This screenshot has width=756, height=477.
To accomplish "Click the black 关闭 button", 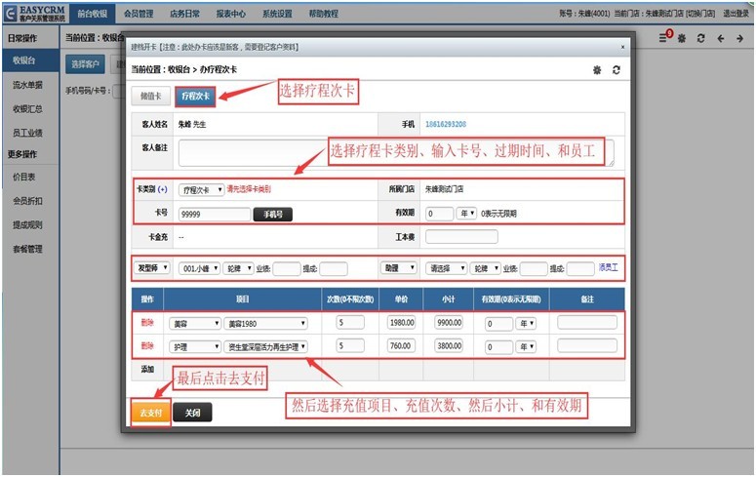I will tap(192, 413).
